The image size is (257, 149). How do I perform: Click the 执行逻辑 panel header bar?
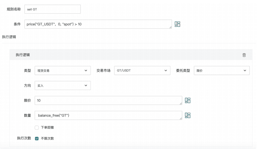(128, 55)
